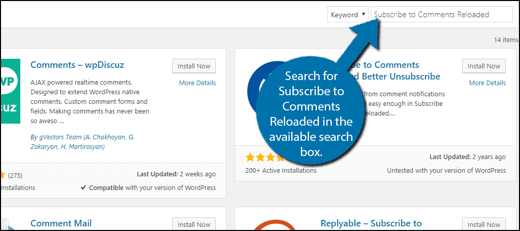Install the Comment Mail plugin
The image size is (520, 231).
coord(194,224)
